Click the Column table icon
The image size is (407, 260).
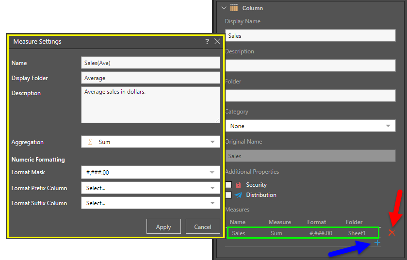(234, 8)
